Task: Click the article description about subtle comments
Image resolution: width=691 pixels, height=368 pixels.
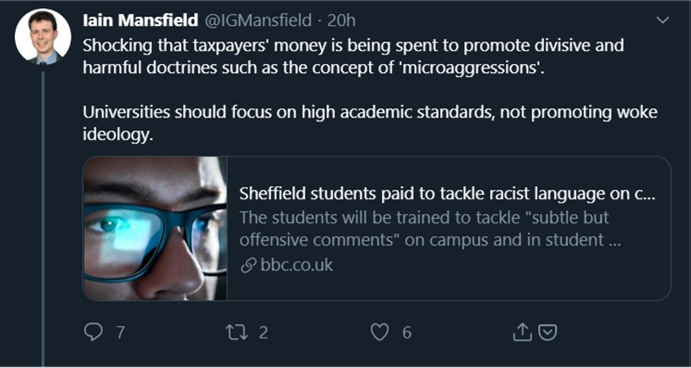Action: pos(429,229)
